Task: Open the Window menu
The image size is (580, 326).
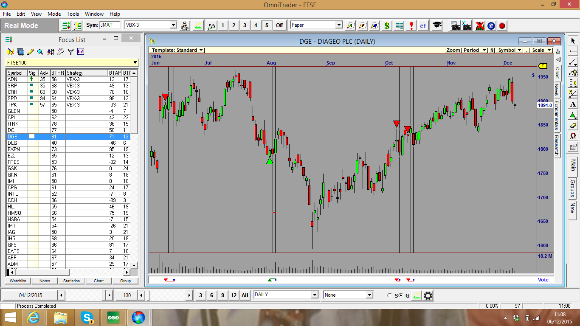Action: [94, 14]
